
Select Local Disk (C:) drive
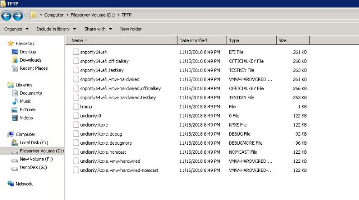click(34, 142)
